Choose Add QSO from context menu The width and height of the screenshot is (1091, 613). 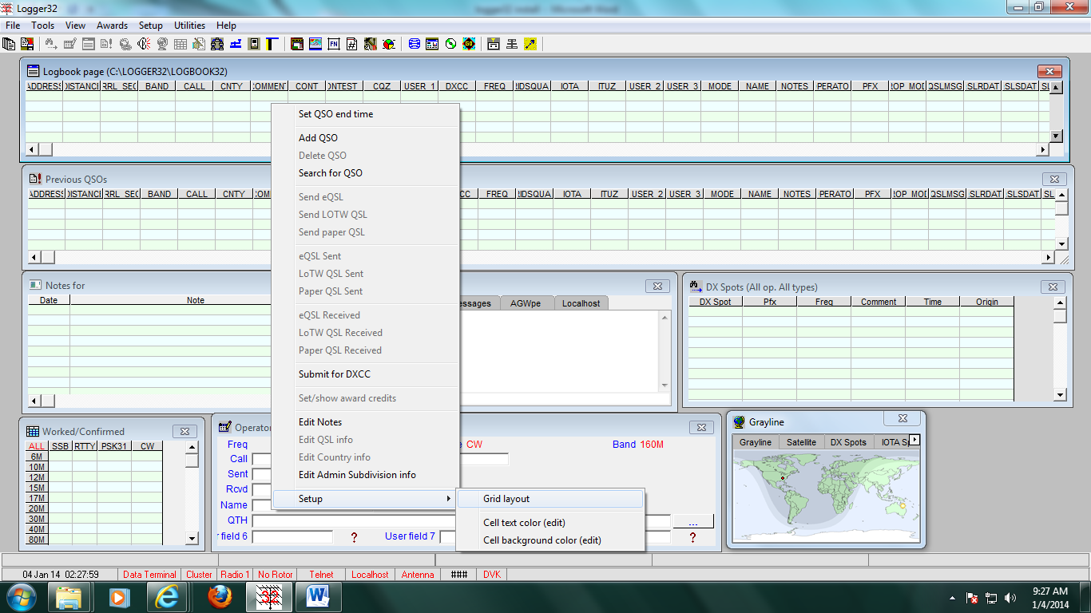coord(366,138)
